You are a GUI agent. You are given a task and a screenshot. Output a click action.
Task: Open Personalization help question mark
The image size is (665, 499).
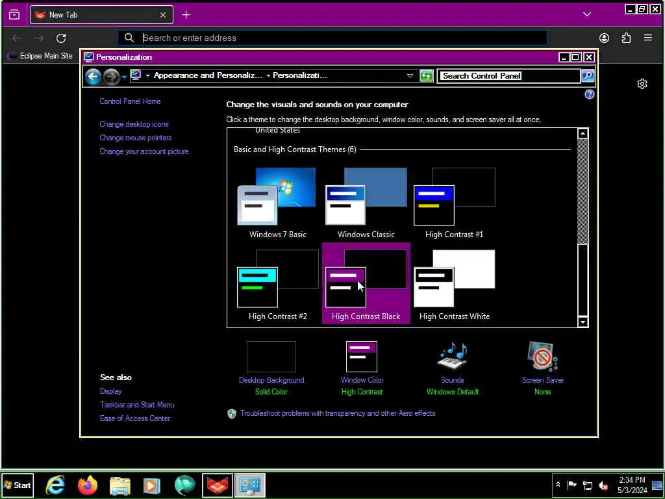click(590, 95)
